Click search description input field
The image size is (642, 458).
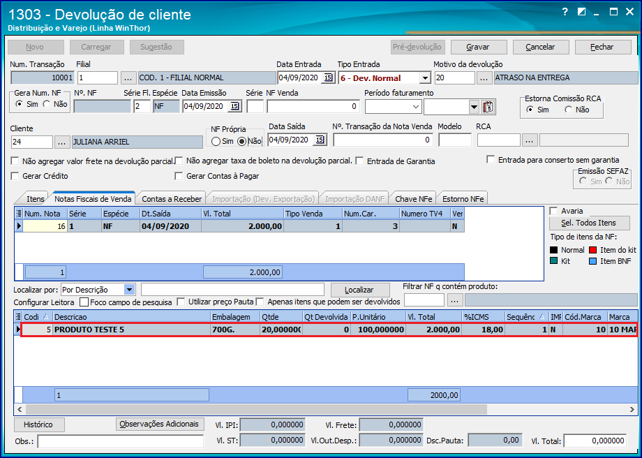(x=232, y=290)
